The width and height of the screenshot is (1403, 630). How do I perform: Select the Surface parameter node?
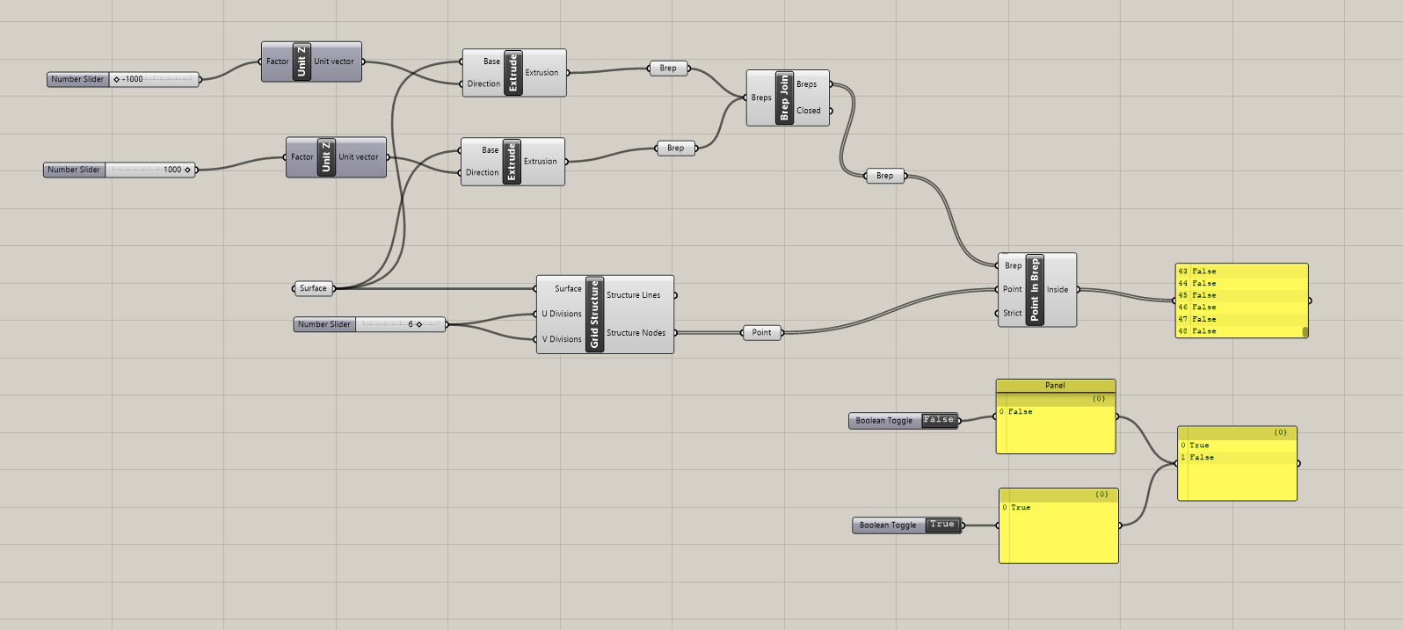click(313, 288)
